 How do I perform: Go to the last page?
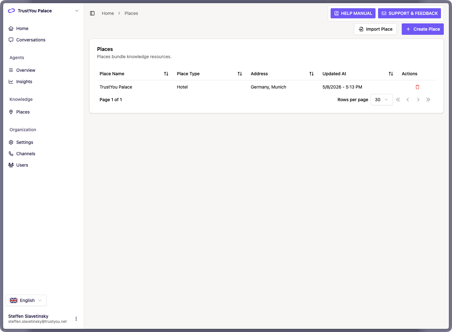[x=428, y=100]
